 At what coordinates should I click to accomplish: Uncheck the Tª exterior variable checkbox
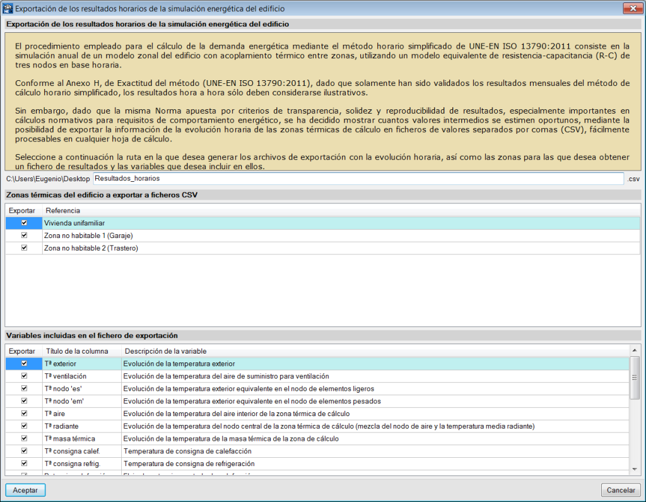[x=25, y=364]
